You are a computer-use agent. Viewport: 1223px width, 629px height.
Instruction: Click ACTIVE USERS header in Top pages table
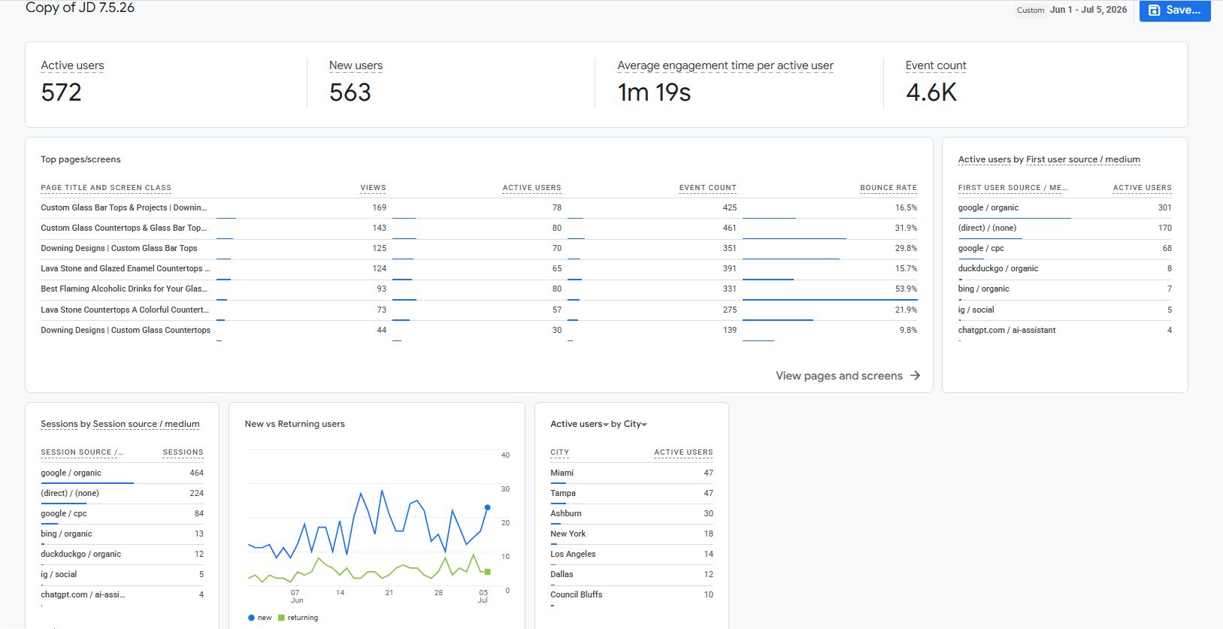531,188
